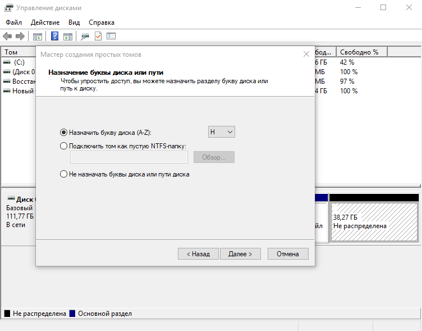The image size is (422, 331).
Task: Click the Основной раздел legend label
Action: pos(105,314)
